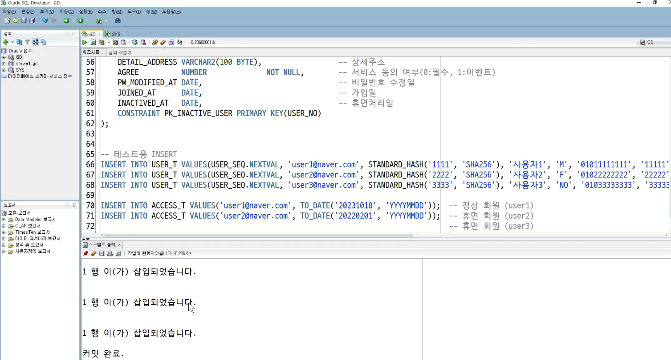Click the 커밋 완료. output text
This screenshot has width=671, height=360.
[x=103, y=354]
